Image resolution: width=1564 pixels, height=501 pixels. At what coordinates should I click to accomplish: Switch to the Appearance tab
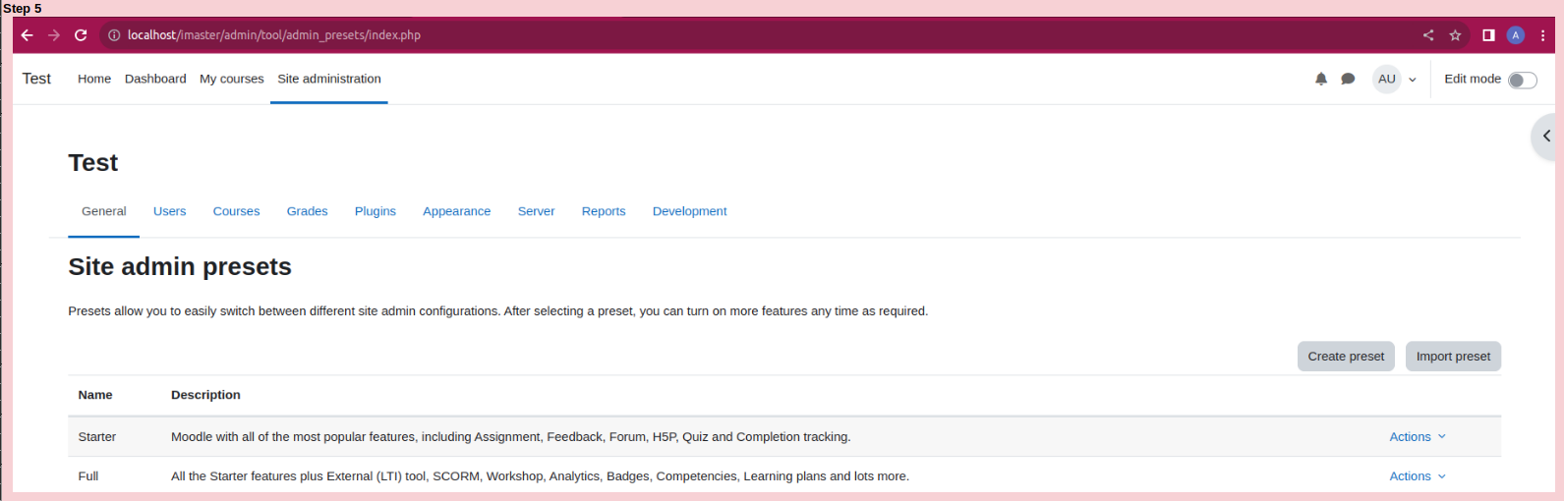(x=456, y=211)
